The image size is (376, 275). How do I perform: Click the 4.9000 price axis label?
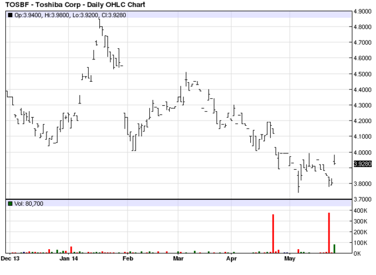362,11
